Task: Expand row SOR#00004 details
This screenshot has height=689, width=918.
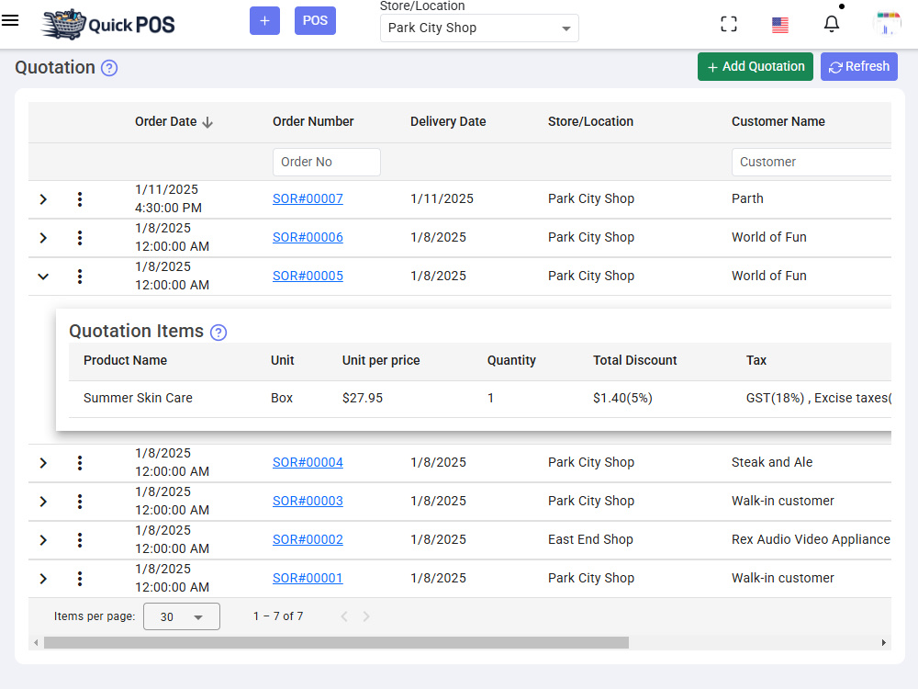Action: pos(43,463)
